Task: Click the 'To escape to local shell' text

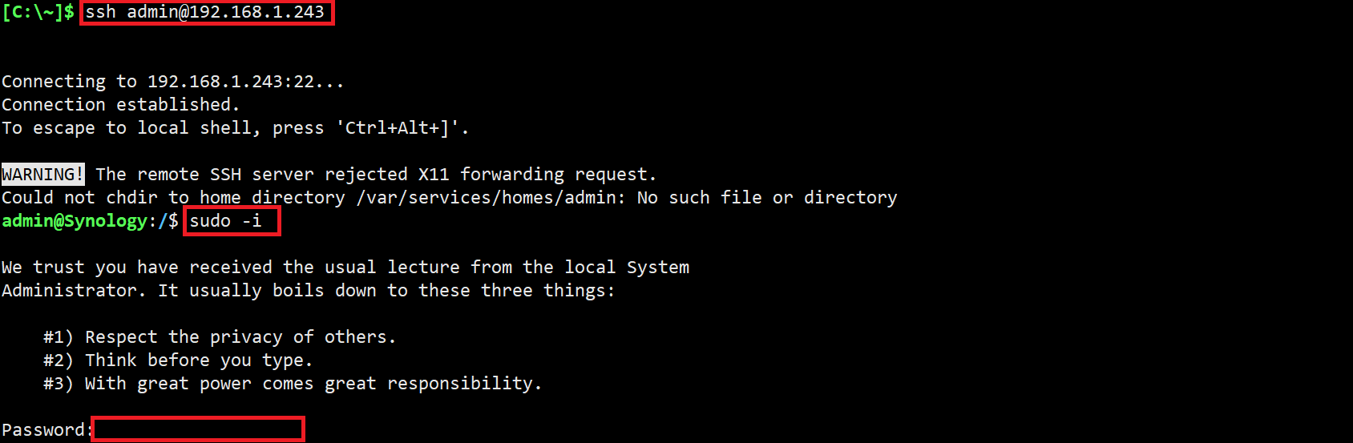Action: click(x=130, y=128)
